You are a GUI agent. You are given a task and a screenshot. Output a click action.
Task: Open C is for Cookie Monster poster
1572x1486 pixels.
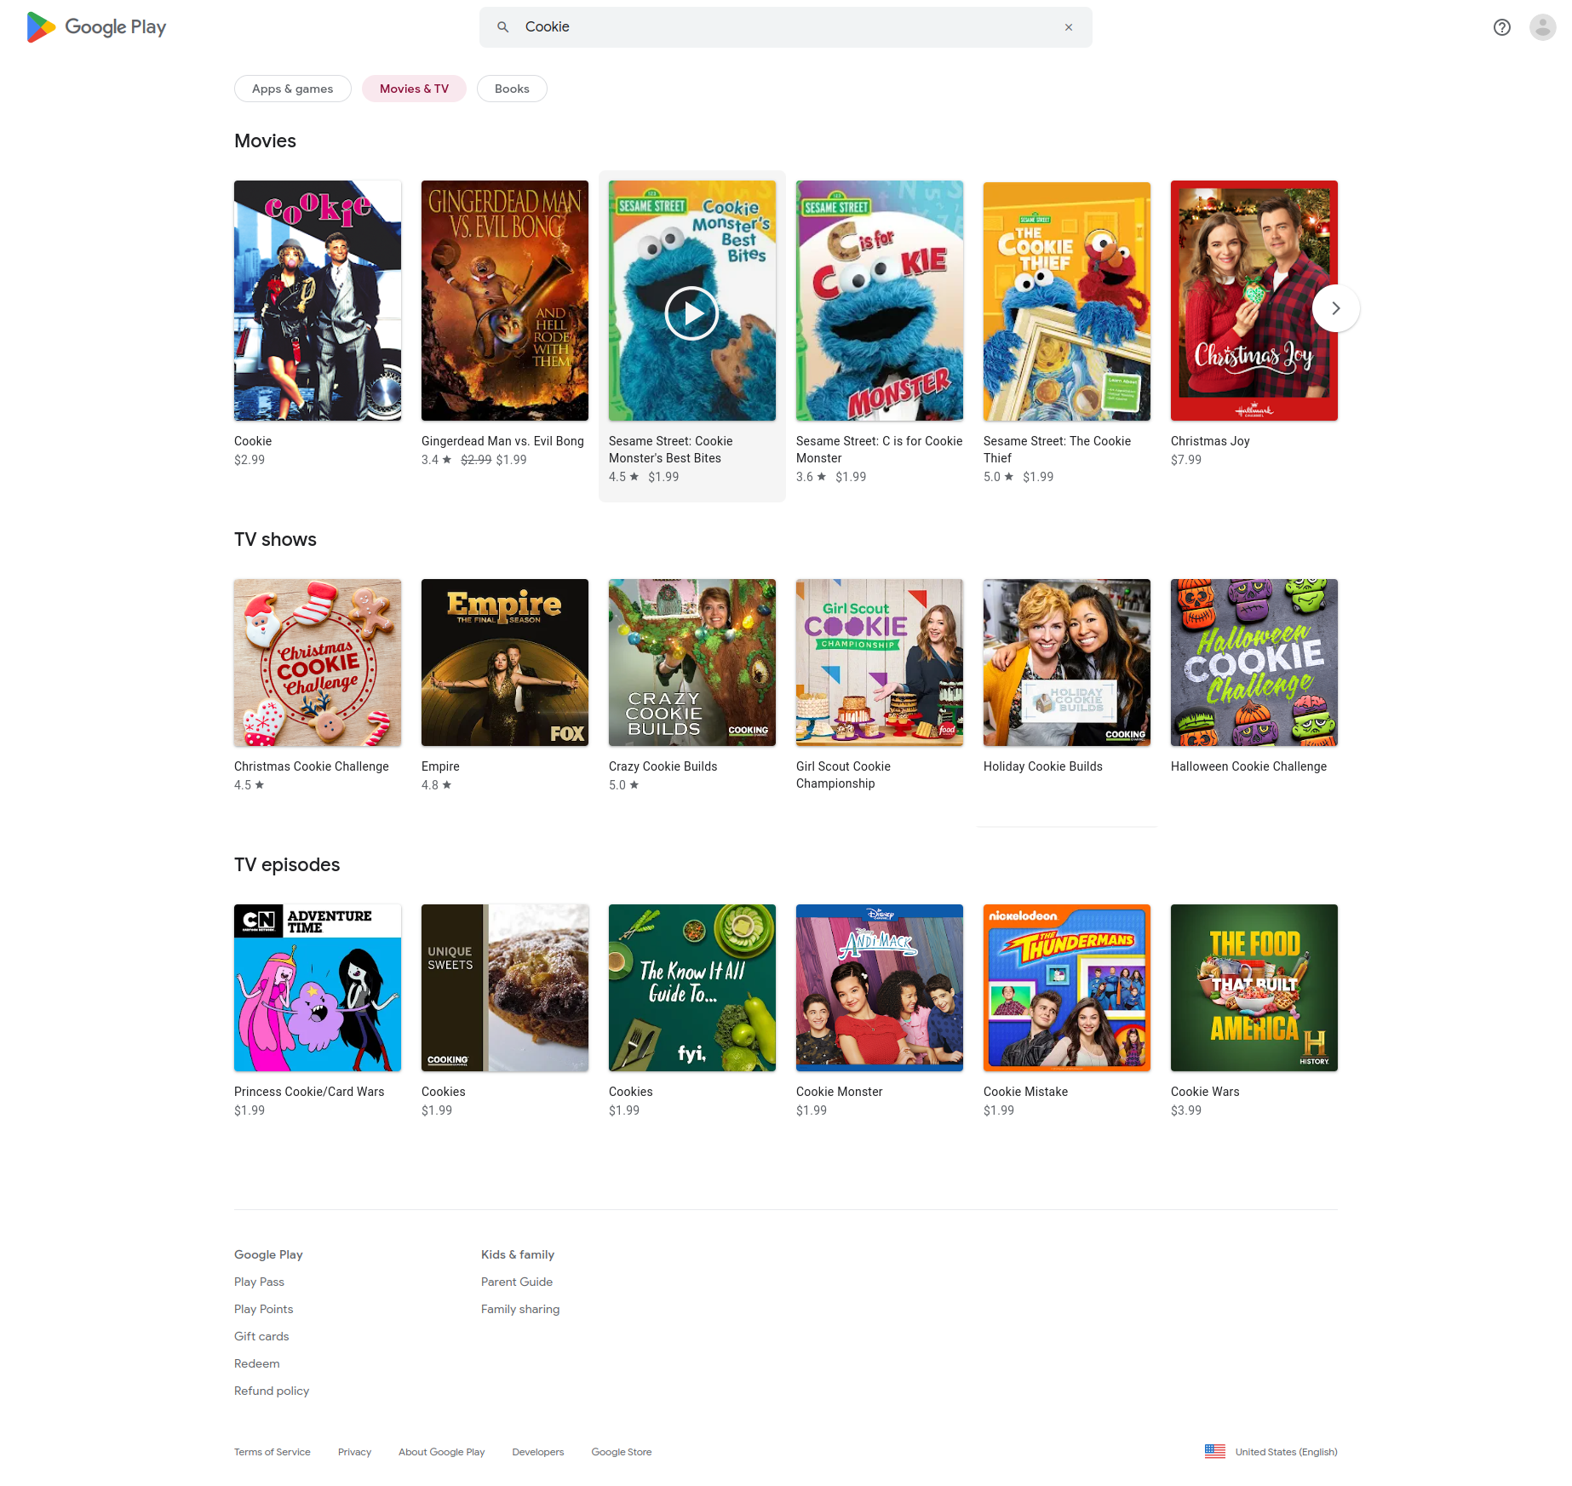pyautogui.click(x=880, y=301)
